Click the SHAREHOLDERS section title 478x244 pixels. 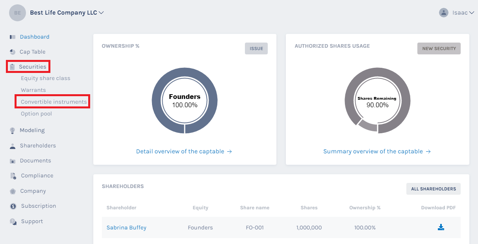[123, 186]
